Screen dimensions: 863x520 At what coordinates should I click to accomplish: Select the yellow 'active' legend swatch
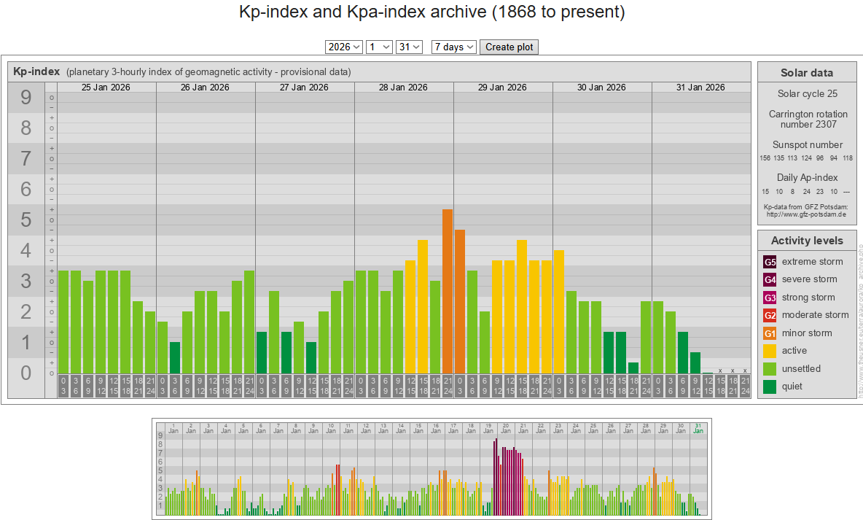[x=770, y=351]
